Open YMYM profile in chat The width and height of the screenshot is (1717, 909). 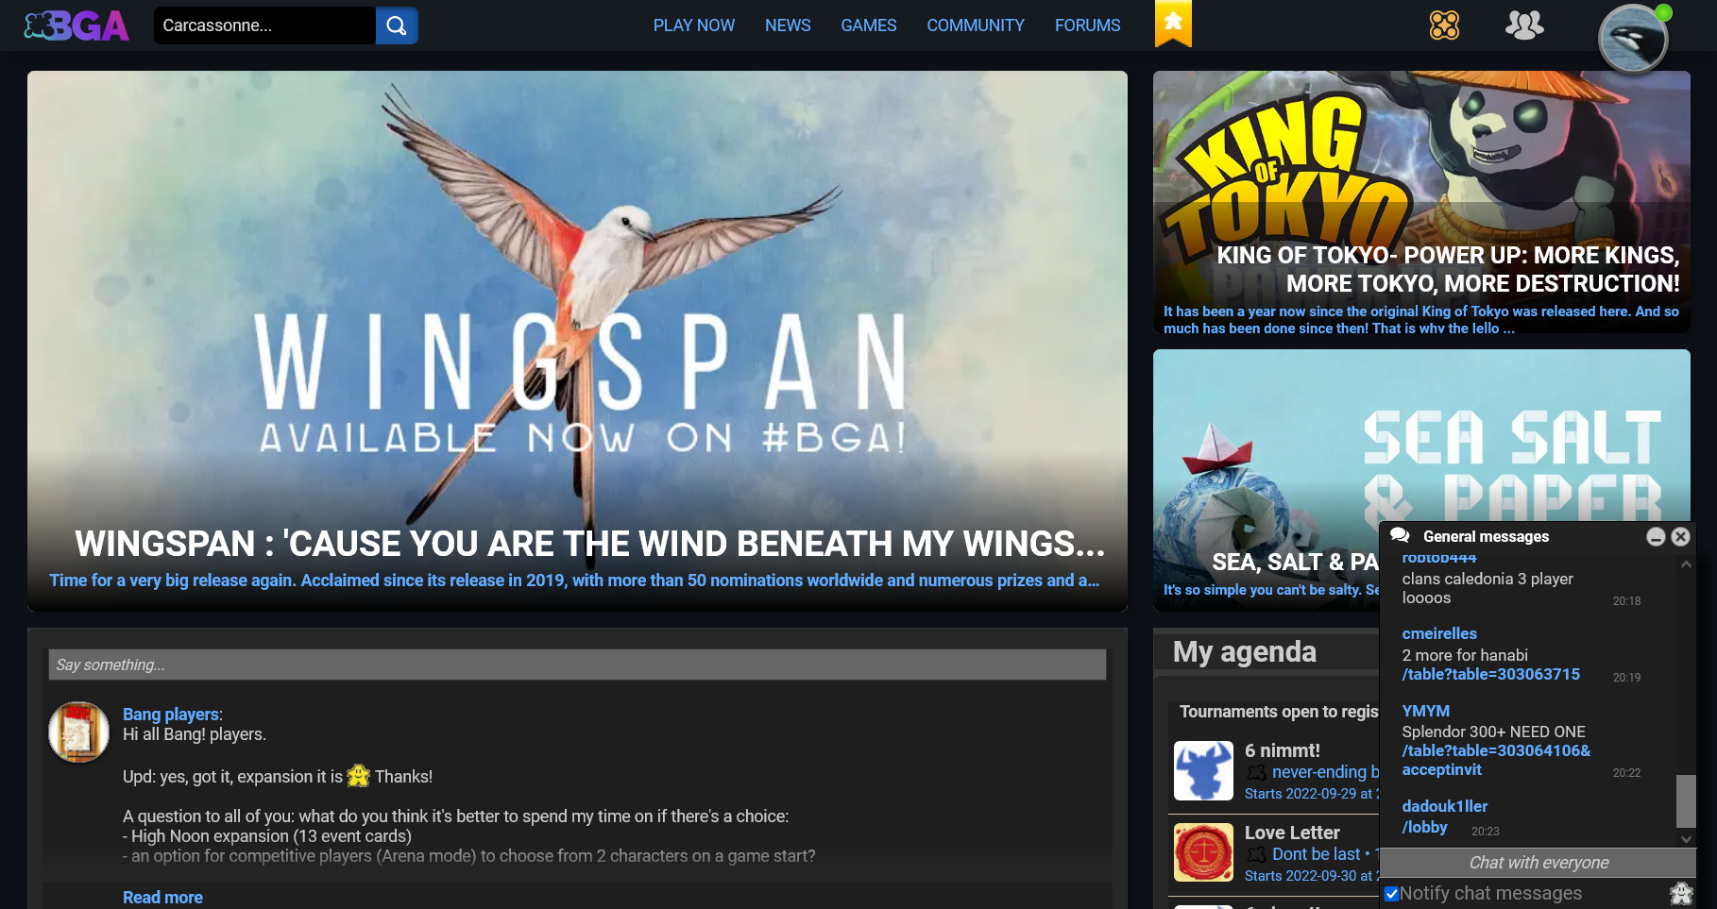pos(1425,711)
